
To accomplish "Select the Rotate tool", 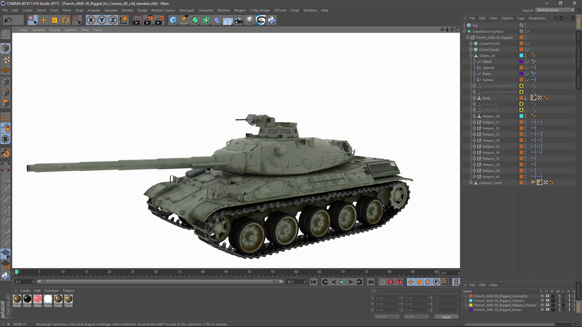I will pos(65,20).
